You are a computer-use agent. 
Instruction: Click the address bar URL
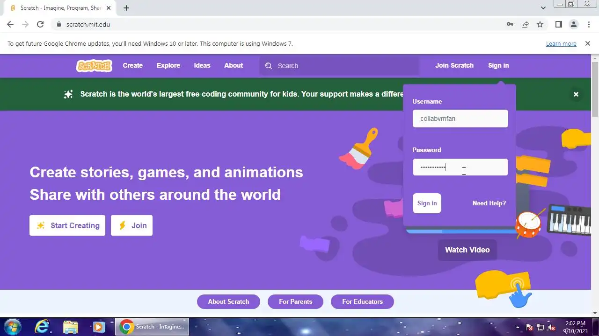click(x=88, y=24)
